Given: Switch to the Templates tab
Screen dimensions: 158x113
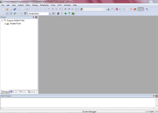Looking at the screenshot, I should tap(32, 92).
